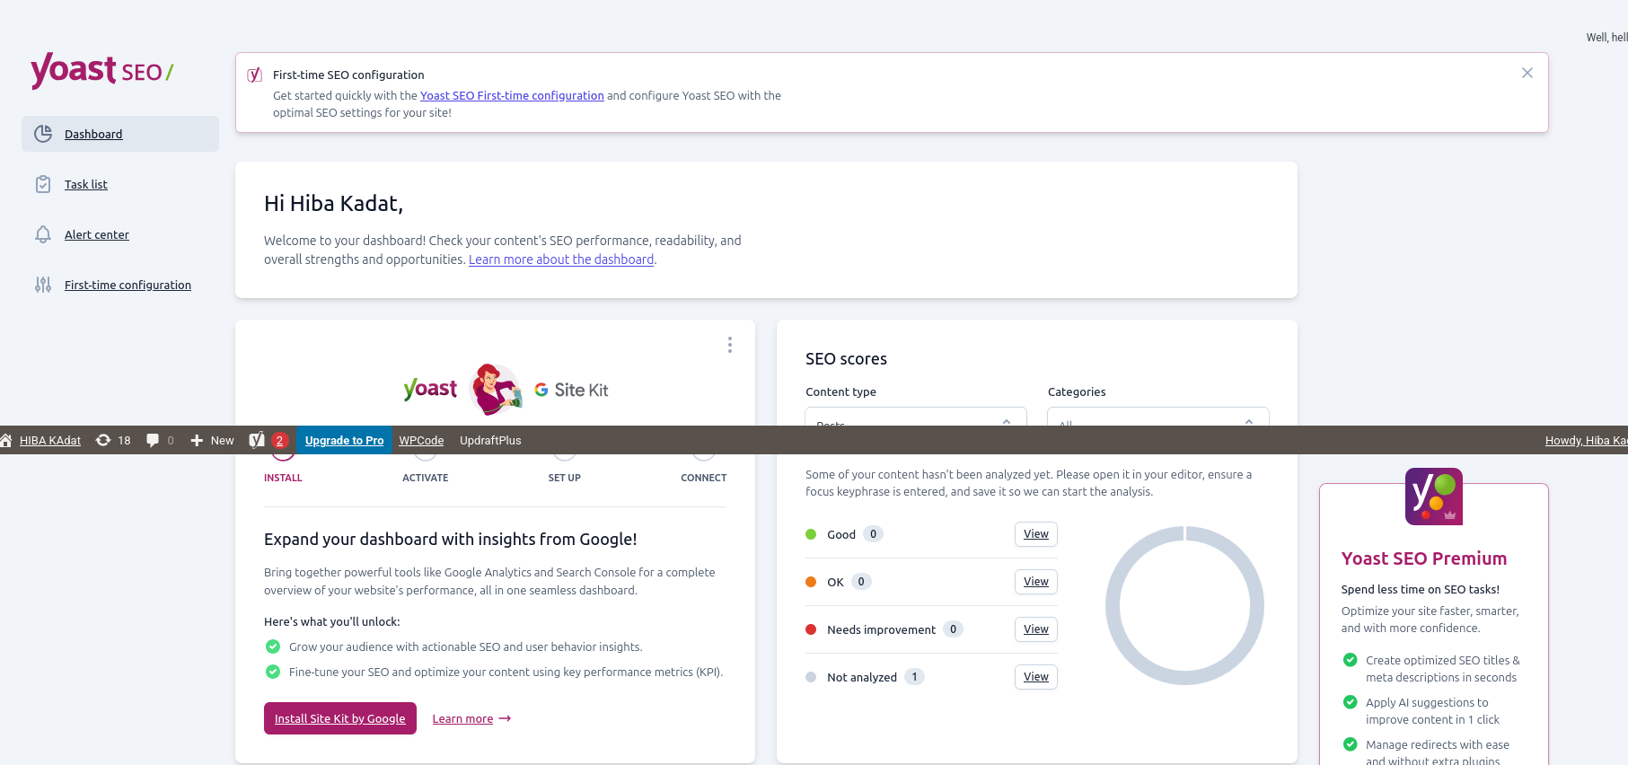Select the CONNECT step
The image size is (1628, 765).
coord(704,478)
